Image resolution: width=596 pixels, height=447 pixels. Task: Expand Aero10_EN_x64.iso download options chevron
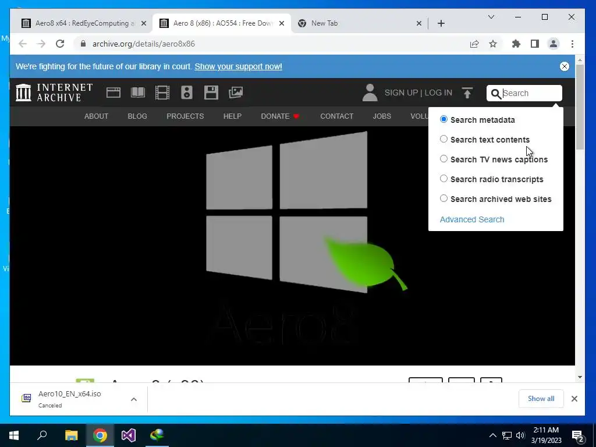tap(134, 399)
